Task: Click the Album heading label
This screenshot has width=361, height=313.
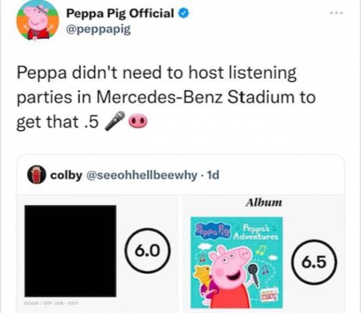Action: coord(265,203)
